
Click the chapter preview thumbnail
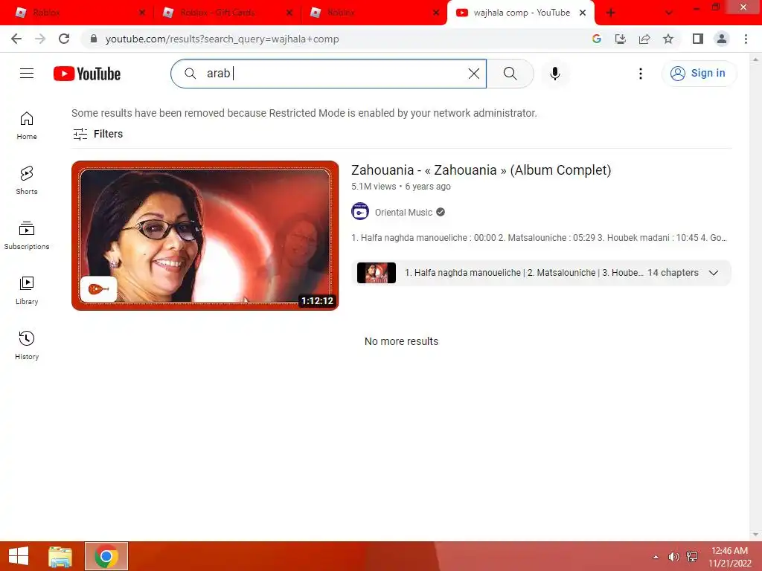[376, 273]
